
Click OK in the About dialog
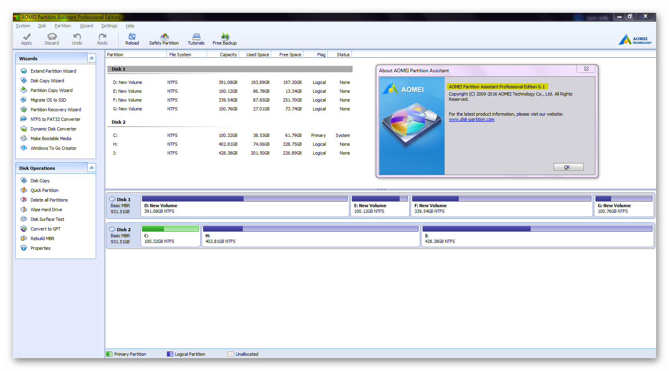pos(568,167)
